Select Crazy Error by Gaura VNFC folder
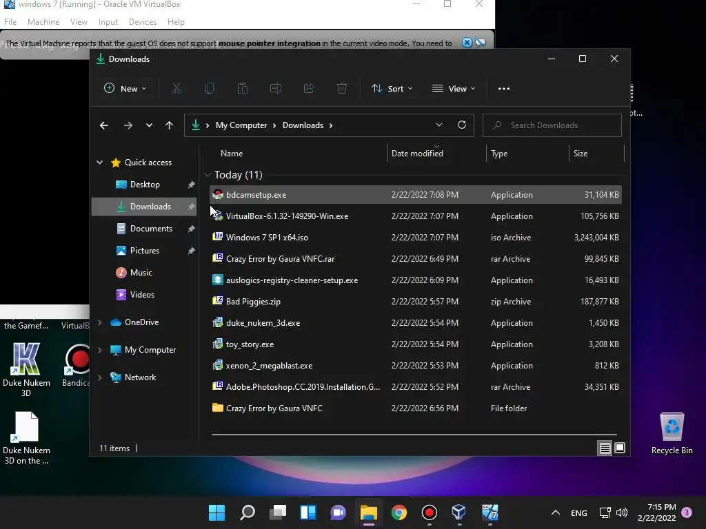 tap(416, 408)
